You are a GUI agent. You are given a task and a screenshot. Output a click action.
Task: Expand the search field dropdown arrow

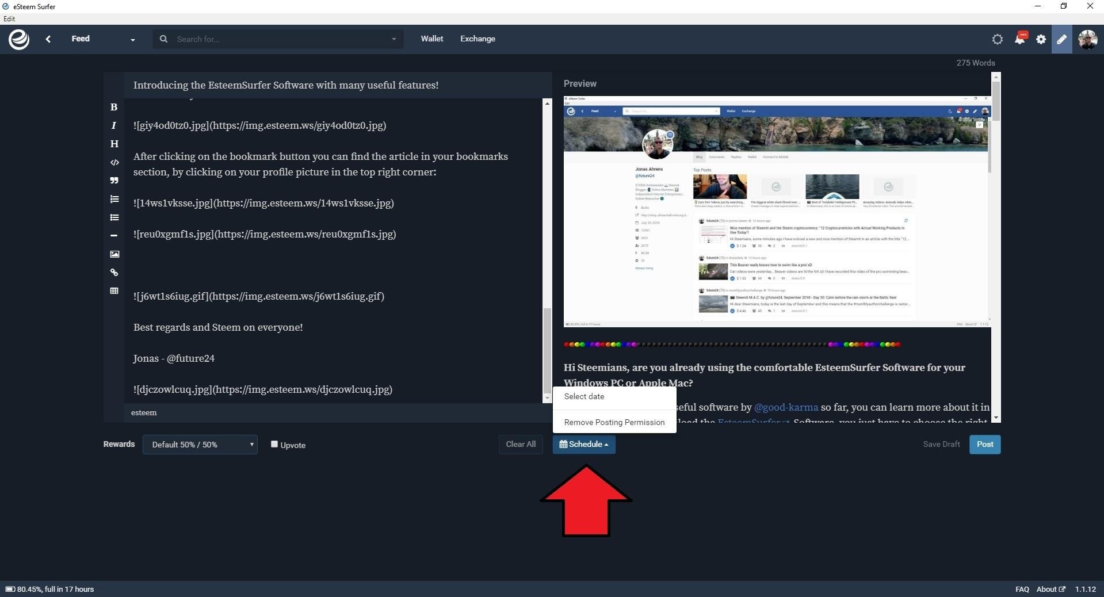(394, 39)
